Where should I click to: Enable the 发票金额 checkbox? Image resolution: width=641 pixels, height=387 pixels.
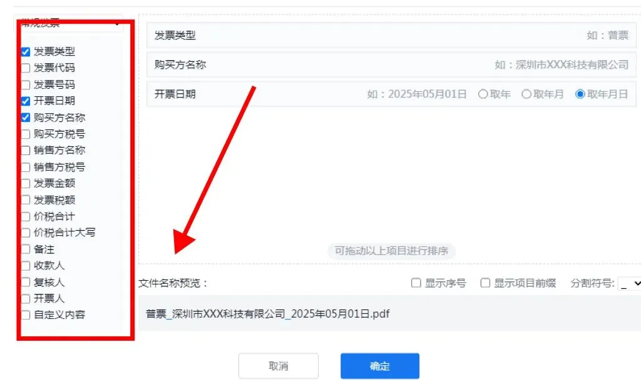coord(25,183)
